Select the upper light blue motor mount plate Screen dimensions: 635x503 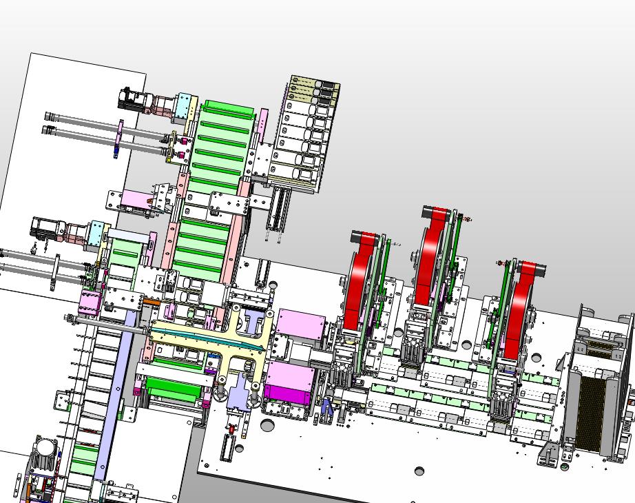[183, 106]
